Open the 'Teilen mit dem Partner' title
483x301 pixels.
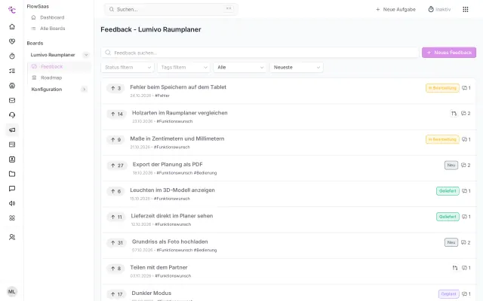click(158, 268)
